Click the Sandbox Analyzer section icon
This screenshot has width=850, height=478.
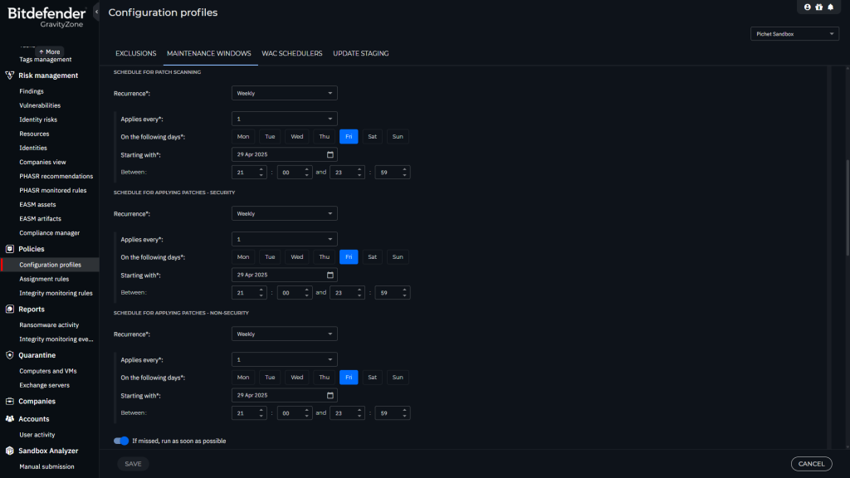click(x=10, y=451)
